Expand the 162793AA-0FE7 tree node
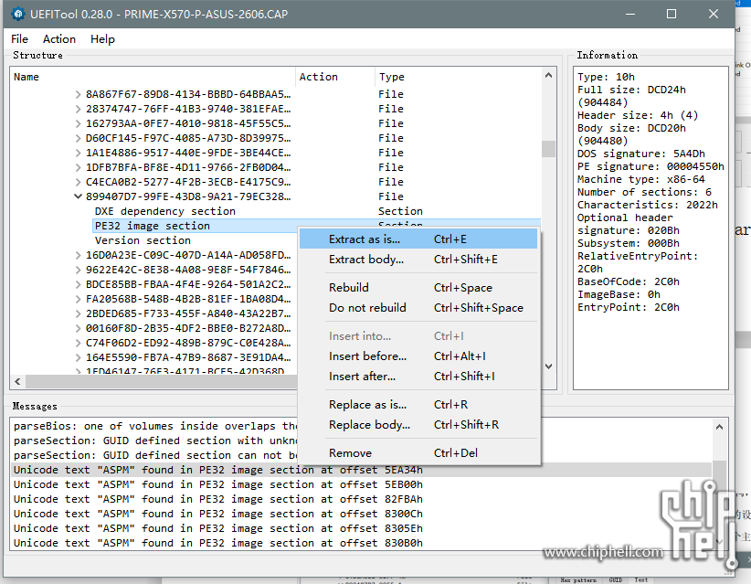 78,123
